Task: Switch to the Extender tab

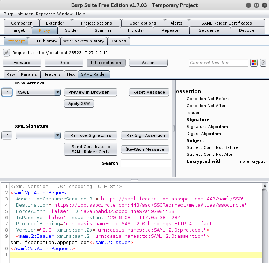Action: coord(55,23)
